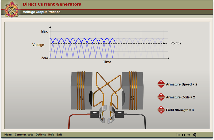
Task: Click the negative (−) brush terminal
Action: [119, 114]
